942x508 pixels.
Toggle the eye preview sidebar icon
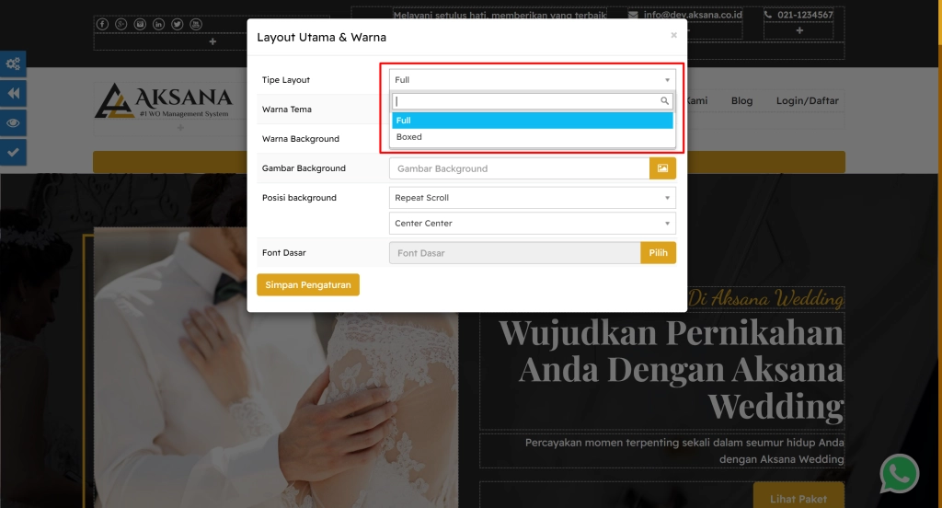tap(13, 122)
